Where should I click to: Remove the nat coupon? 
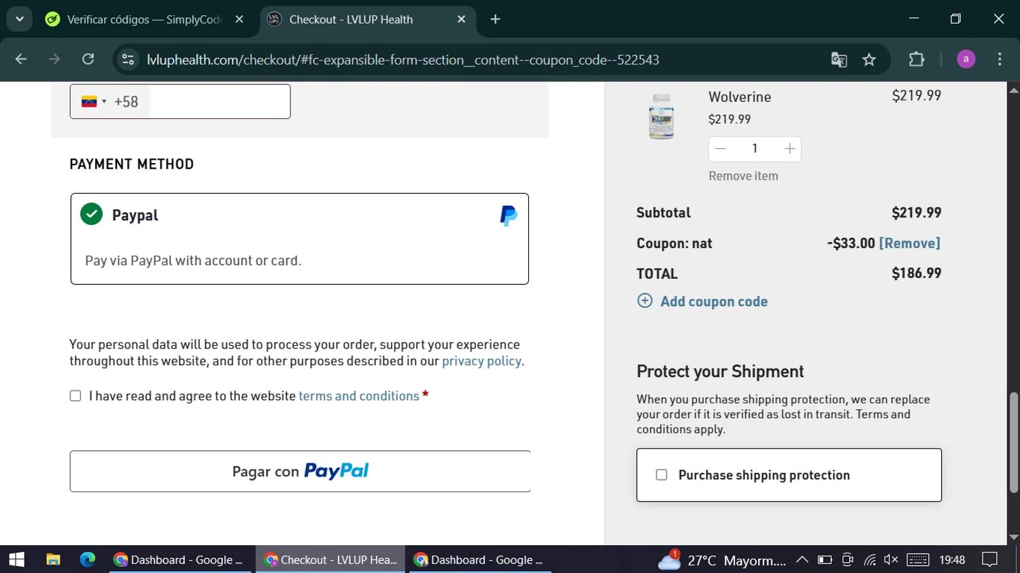[910, 243]
